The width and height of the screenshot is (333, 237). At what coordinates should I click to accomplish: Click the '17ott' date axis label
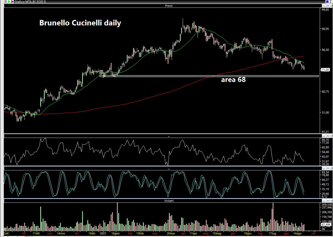coord(36,233)
